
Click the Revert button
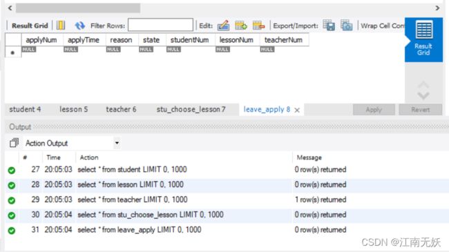pos(421,110)
